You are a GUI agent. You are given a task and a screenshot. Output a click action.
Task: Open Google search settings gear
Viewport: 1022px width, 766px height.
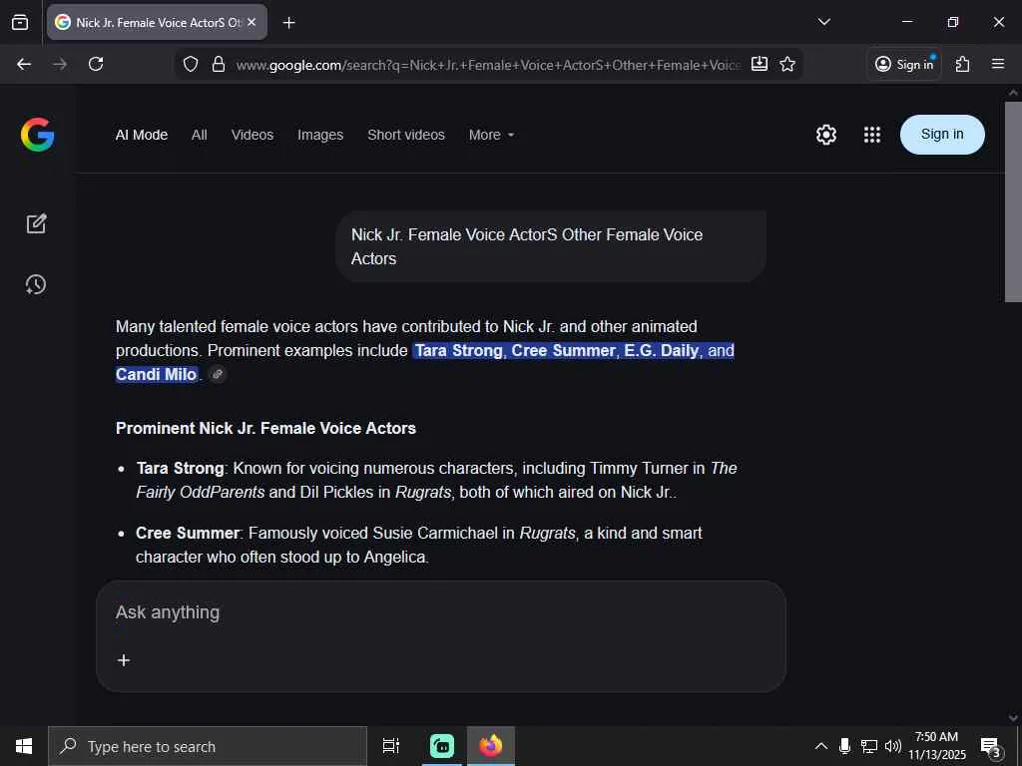pyautogui.click(x=825, y=135)
